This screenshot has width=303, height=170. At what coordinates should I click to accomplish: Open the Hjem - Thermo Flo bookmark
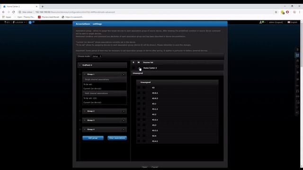tap(24, 17)
